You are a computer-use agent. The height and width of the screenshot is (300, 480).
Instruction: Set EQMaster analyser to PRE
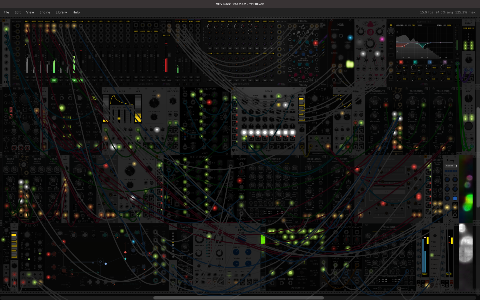point(409,25)
